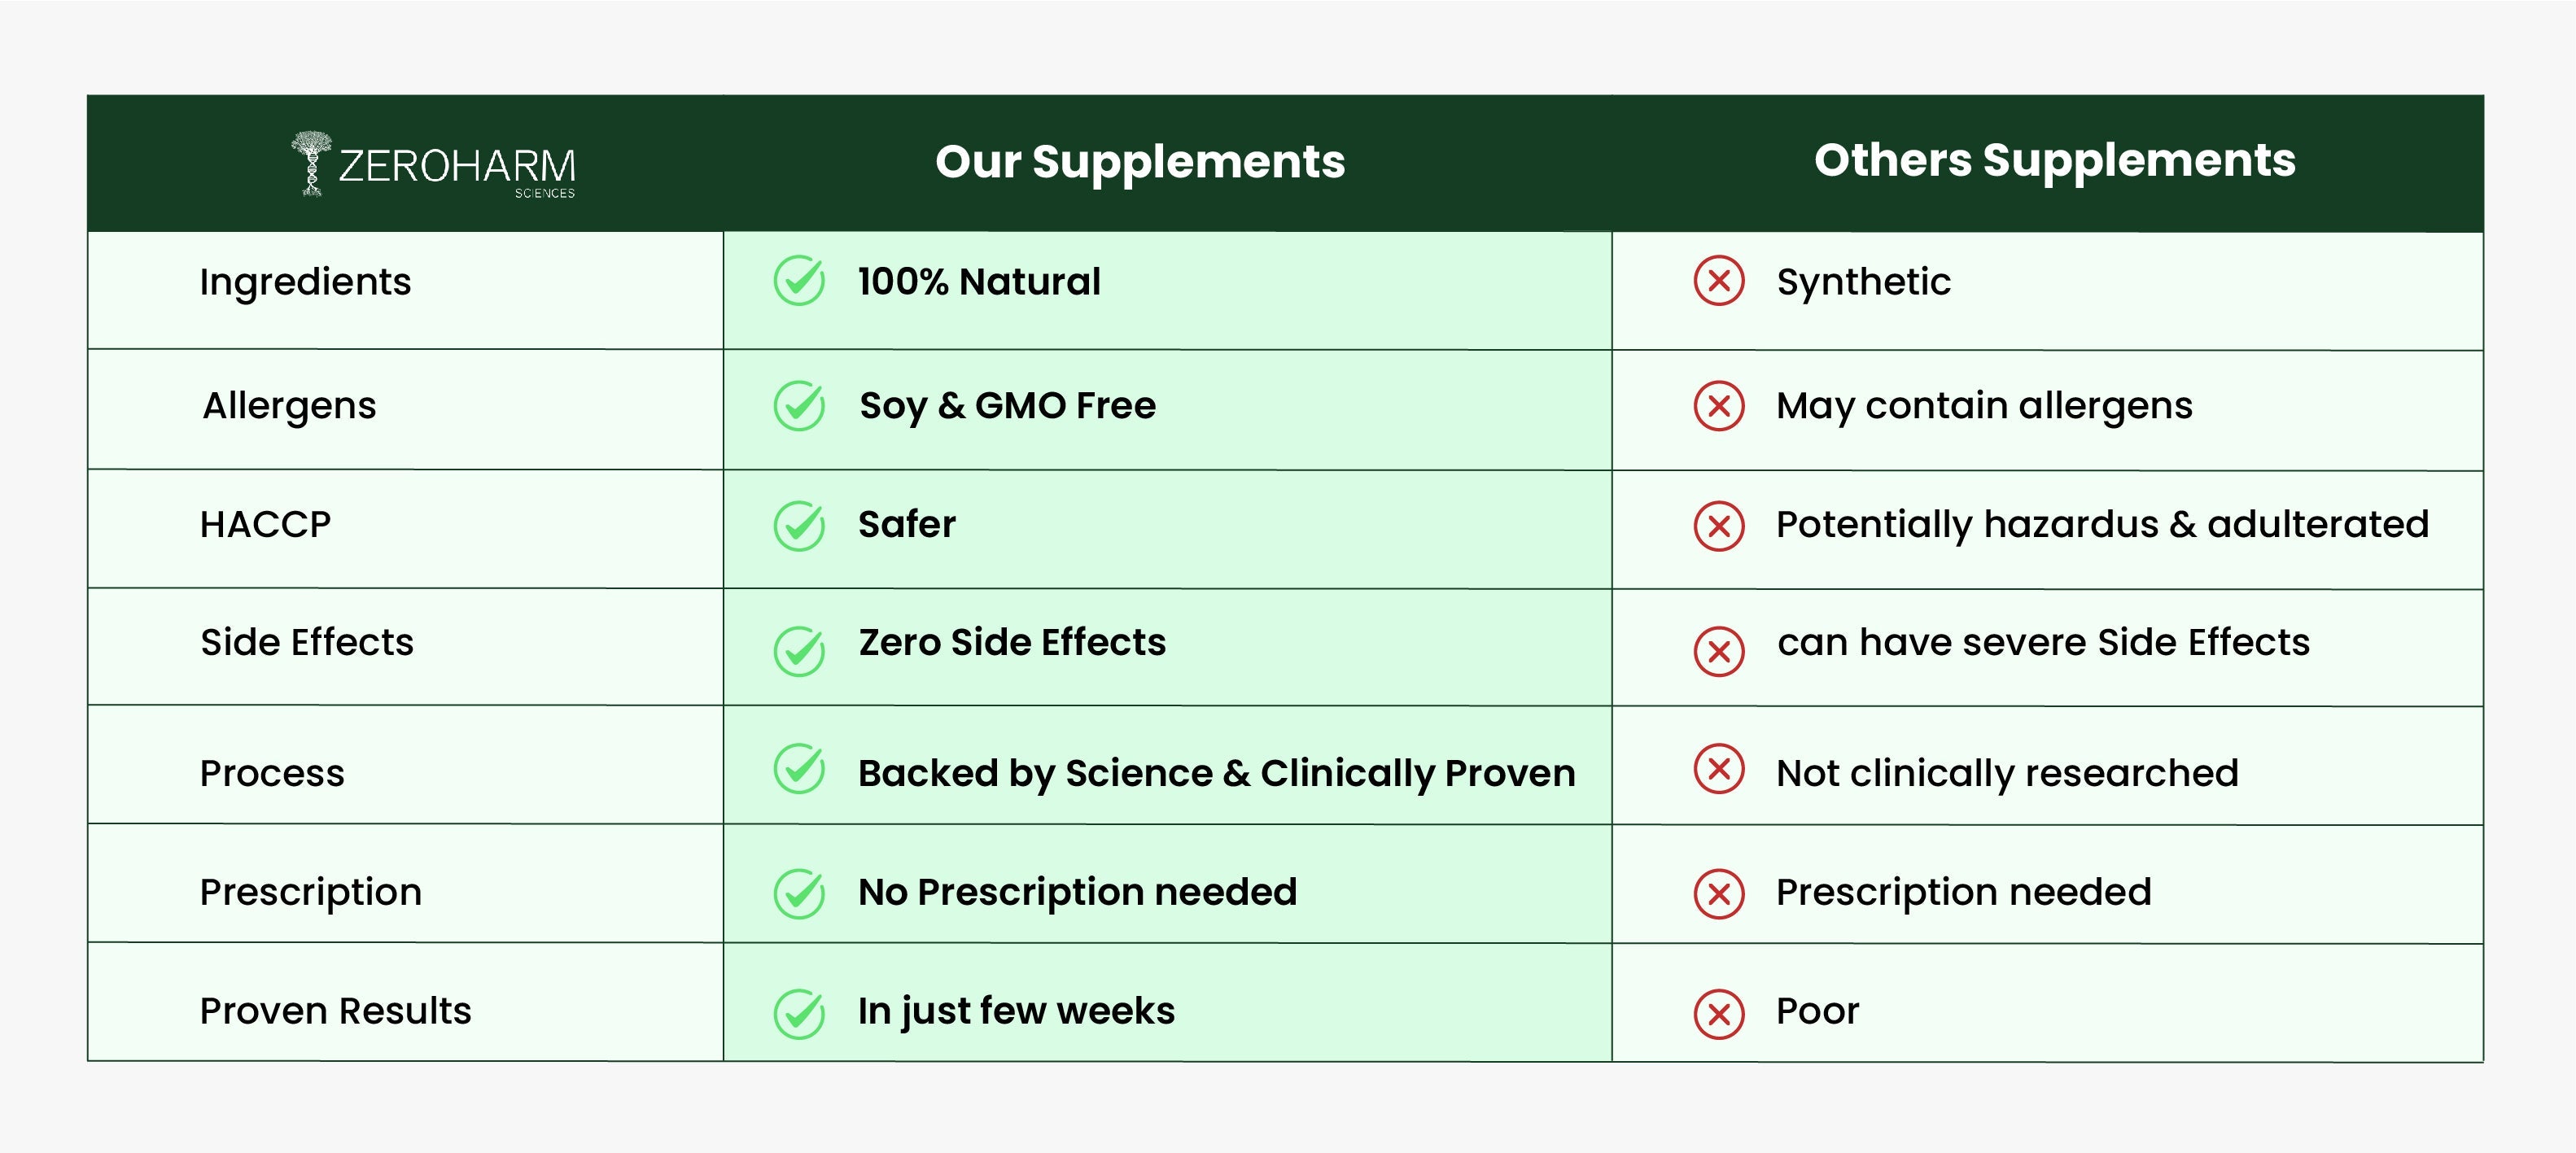Image resolution: width=2576 pixels, height=1153 pixels.
Task: Click the red cross next to Poor
Action: [1719, 1014]
